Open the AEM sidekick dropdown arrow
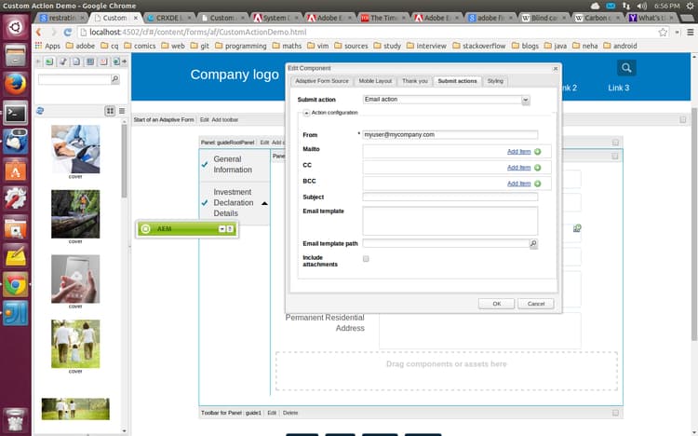The height and width of the screenshot is (436, 698). coord(222,228)
